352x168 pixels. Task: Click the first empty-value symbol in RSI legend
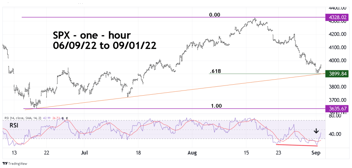[62, 118]
